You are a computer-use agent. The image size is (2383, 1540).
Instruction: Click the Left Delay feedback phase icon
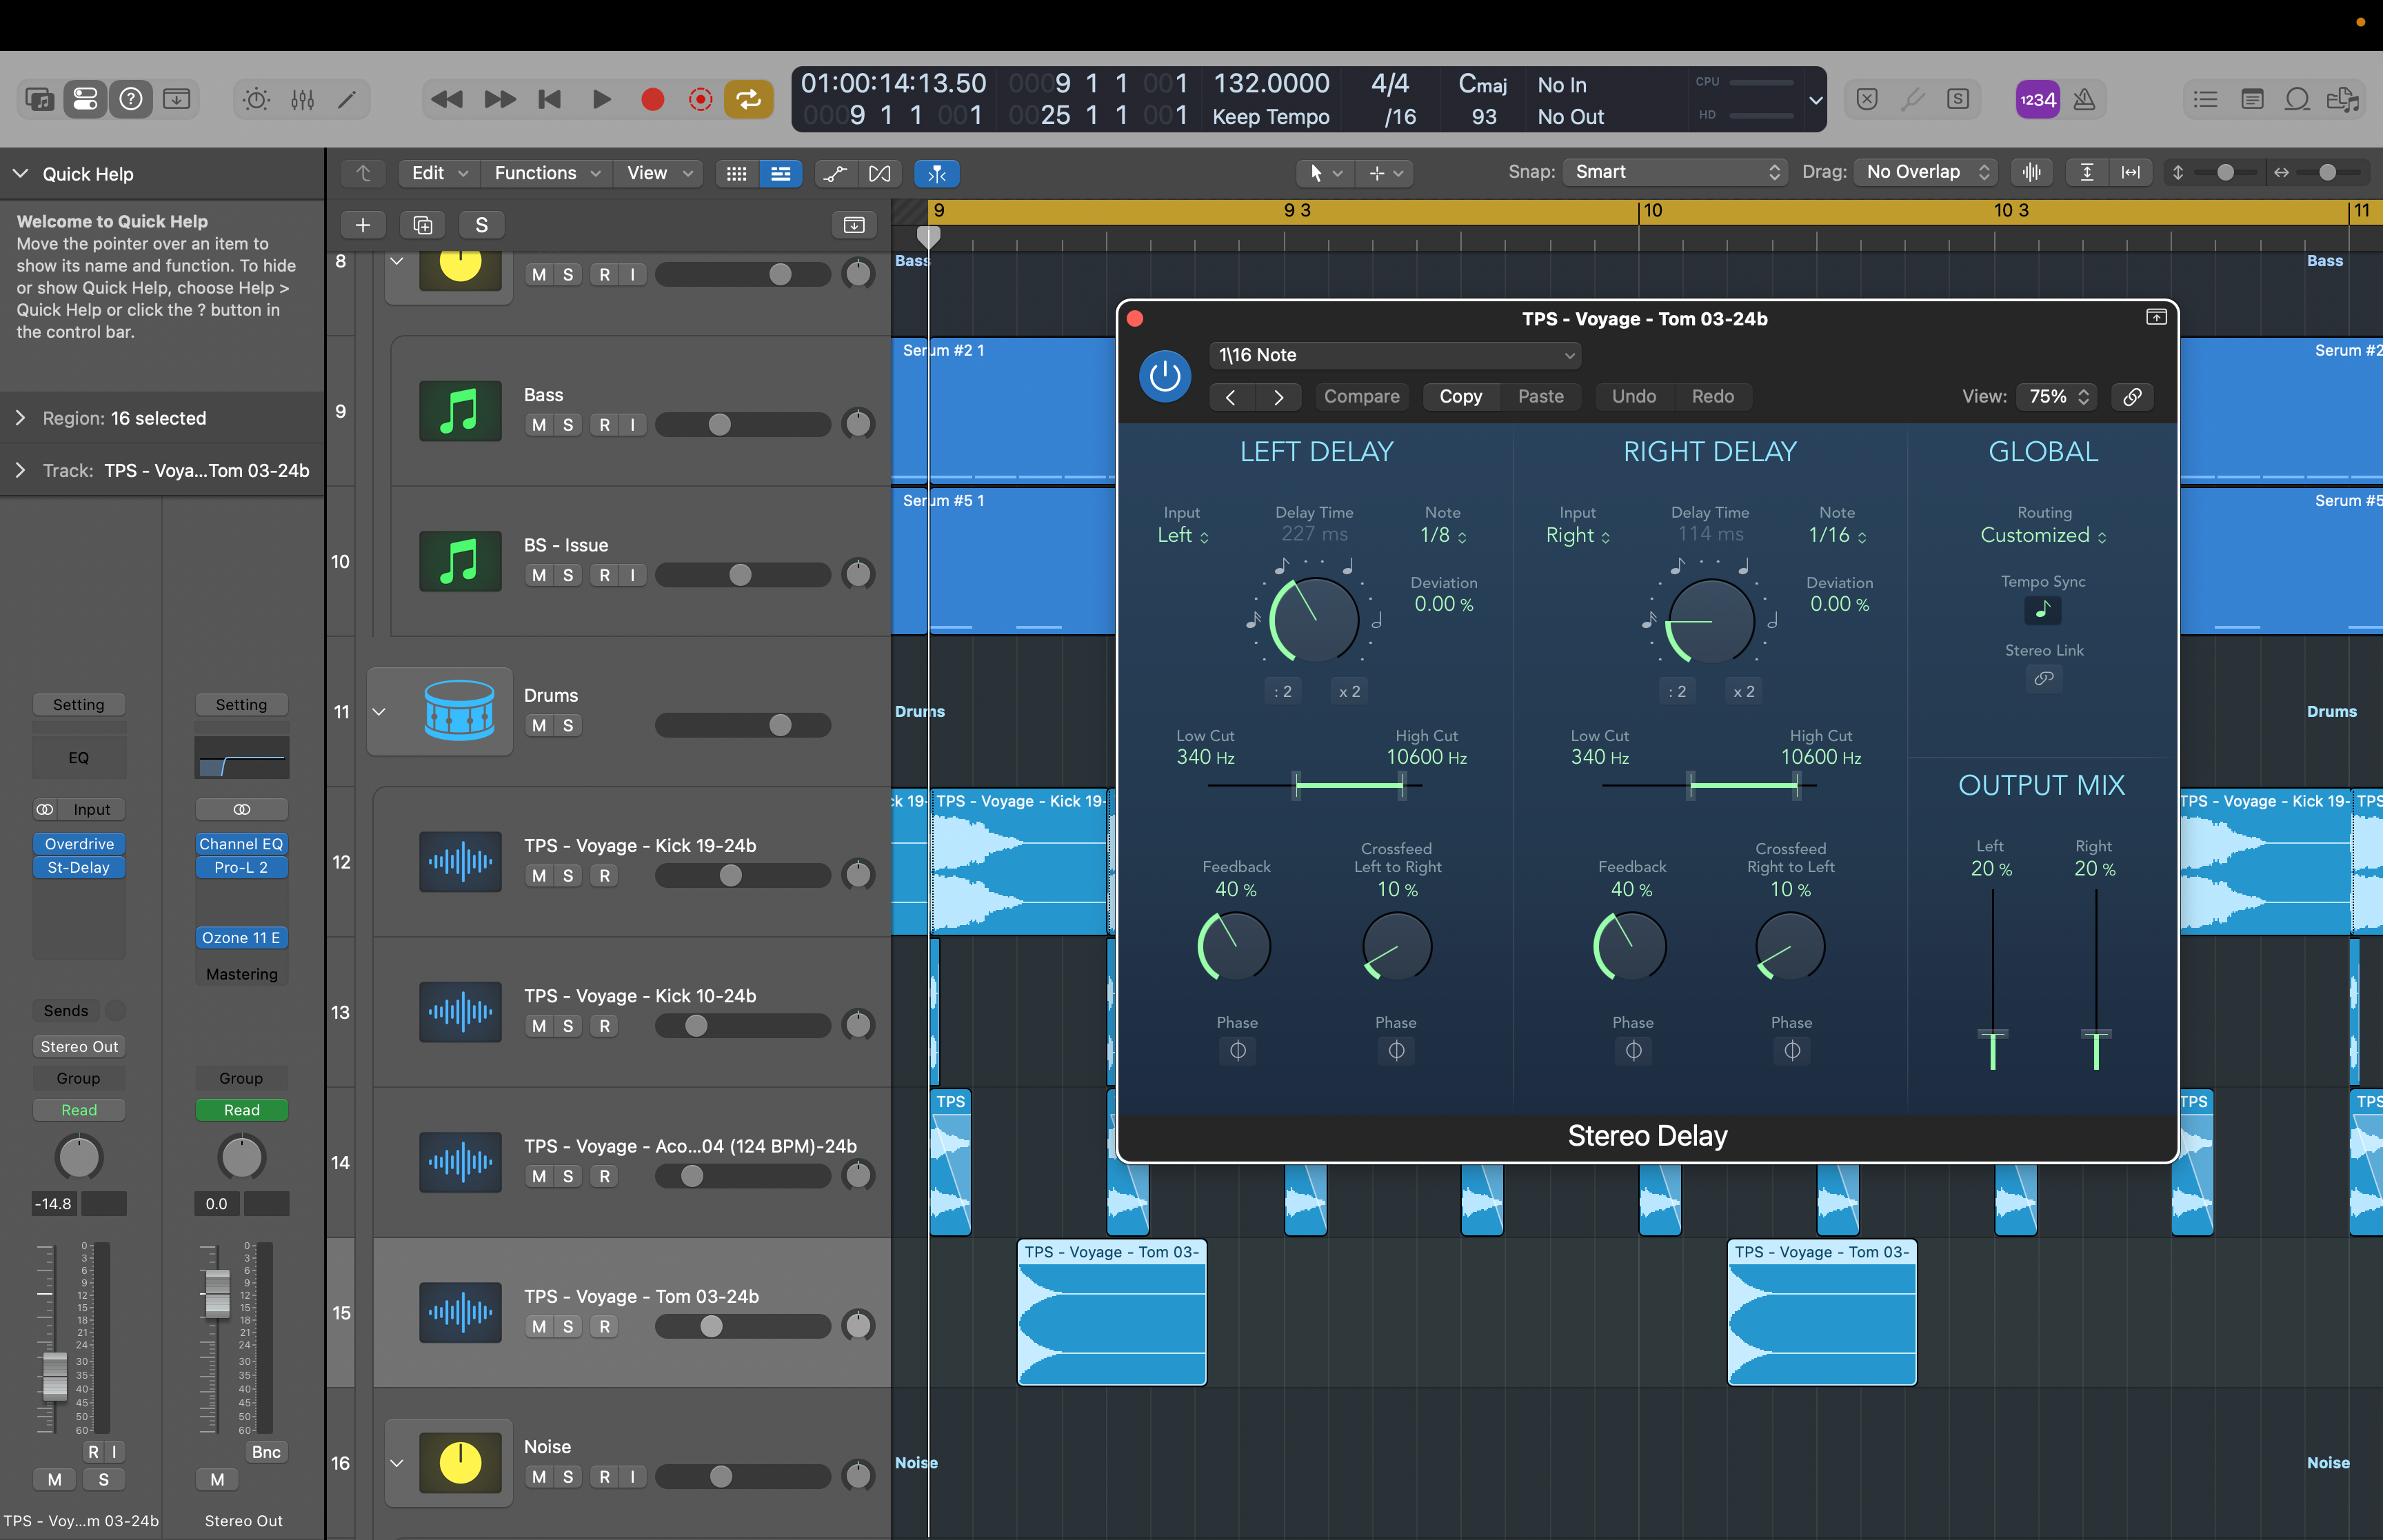1237,1050
